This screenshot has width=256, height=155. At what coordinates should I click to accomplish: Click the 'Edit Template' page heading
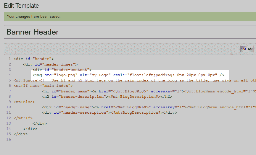[x=21, y=6]
